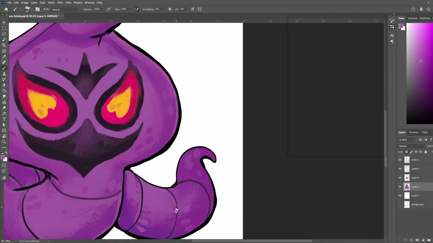Select the Zoom tool in the toolbox
The width and height of the screenshot is (433, 243).
click(4, 142)
